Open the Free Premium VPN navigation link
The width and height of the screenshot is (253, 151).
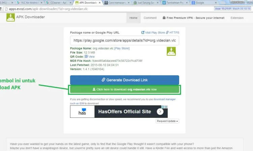[x=194, y=18]
